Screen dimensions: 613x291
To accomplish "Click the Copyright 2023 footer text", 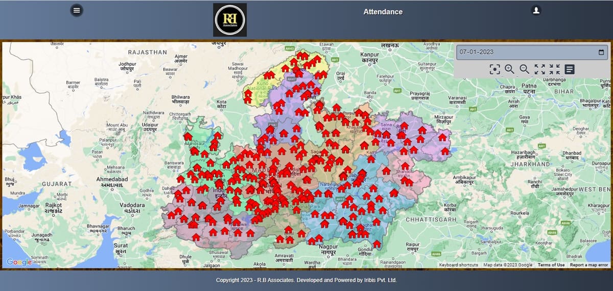I will (x=306, y=280).
